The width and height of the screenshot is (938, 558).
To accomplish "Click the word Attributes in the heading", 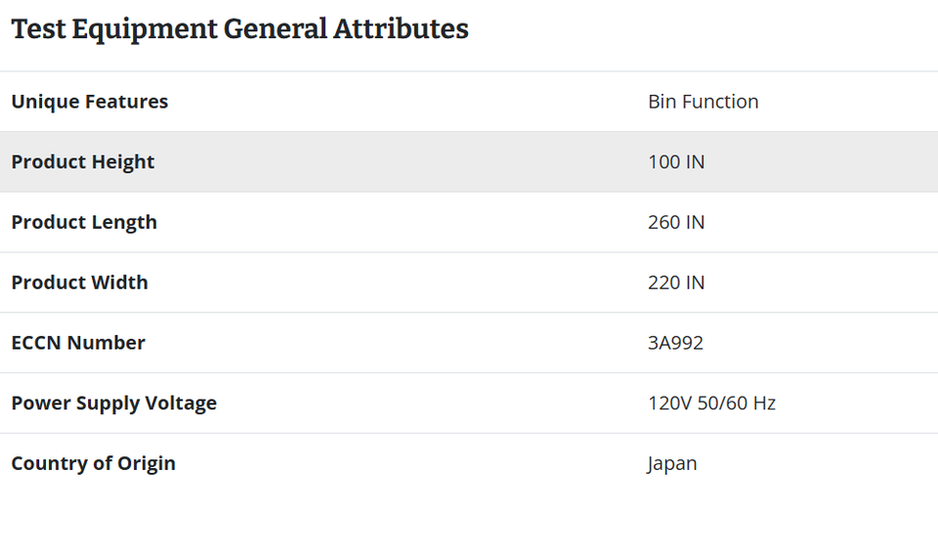I will pyautogui.click(x=401, y=28).
